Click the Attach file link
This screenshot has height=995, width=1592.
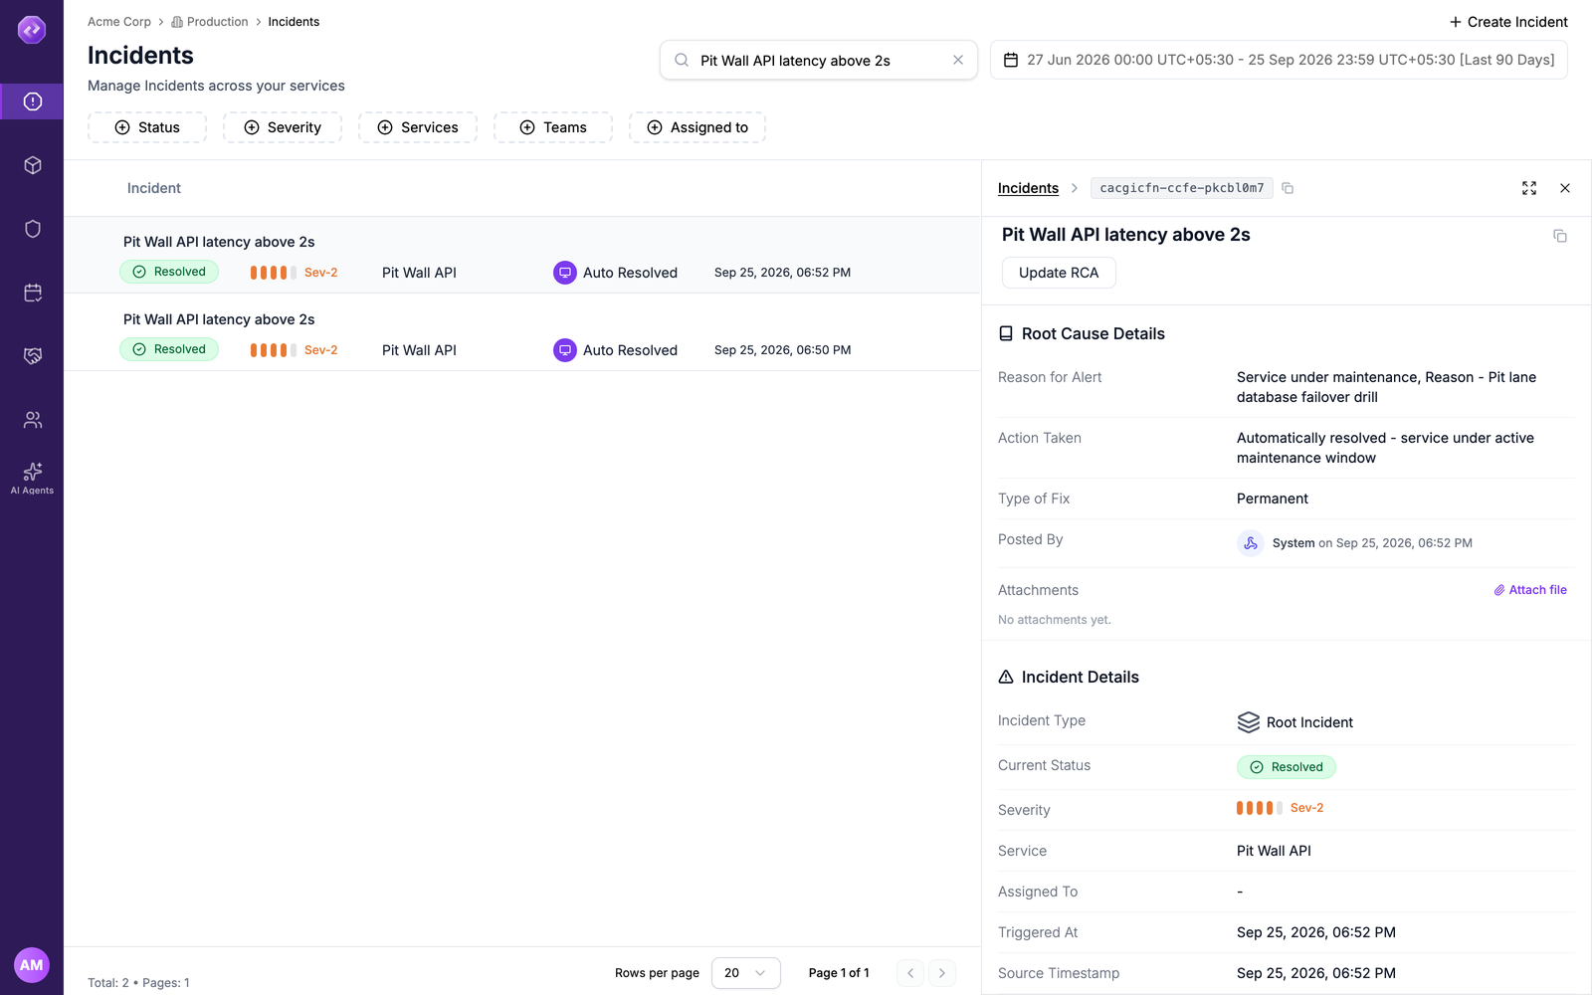tap(1530, 590)
